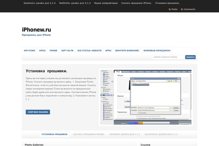This screenshot has width=219, height=146.
Task: Open the Posts RSS feed link
Action: click(173, 9)
